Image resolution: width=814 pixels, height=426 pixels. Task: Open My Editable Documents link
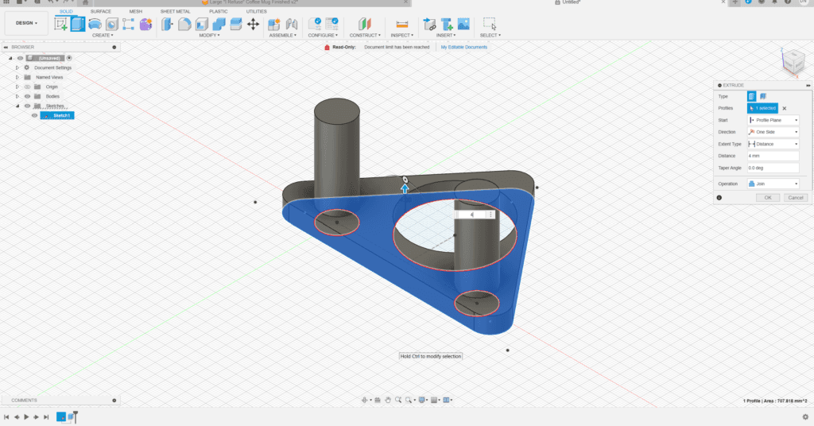[464, 47]
